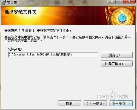Cancel the installation with 取消
The image size is (137, 110).
coord(69,103)
